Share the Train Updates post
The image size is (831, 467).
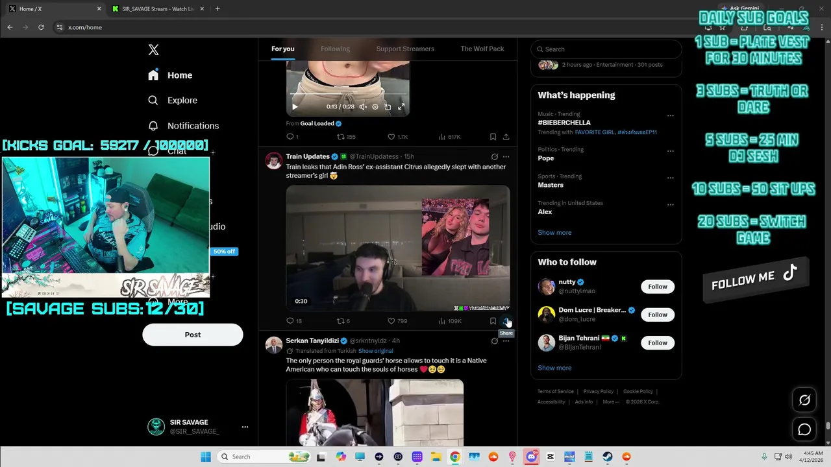pyautogui.click(x=506, y=321)
